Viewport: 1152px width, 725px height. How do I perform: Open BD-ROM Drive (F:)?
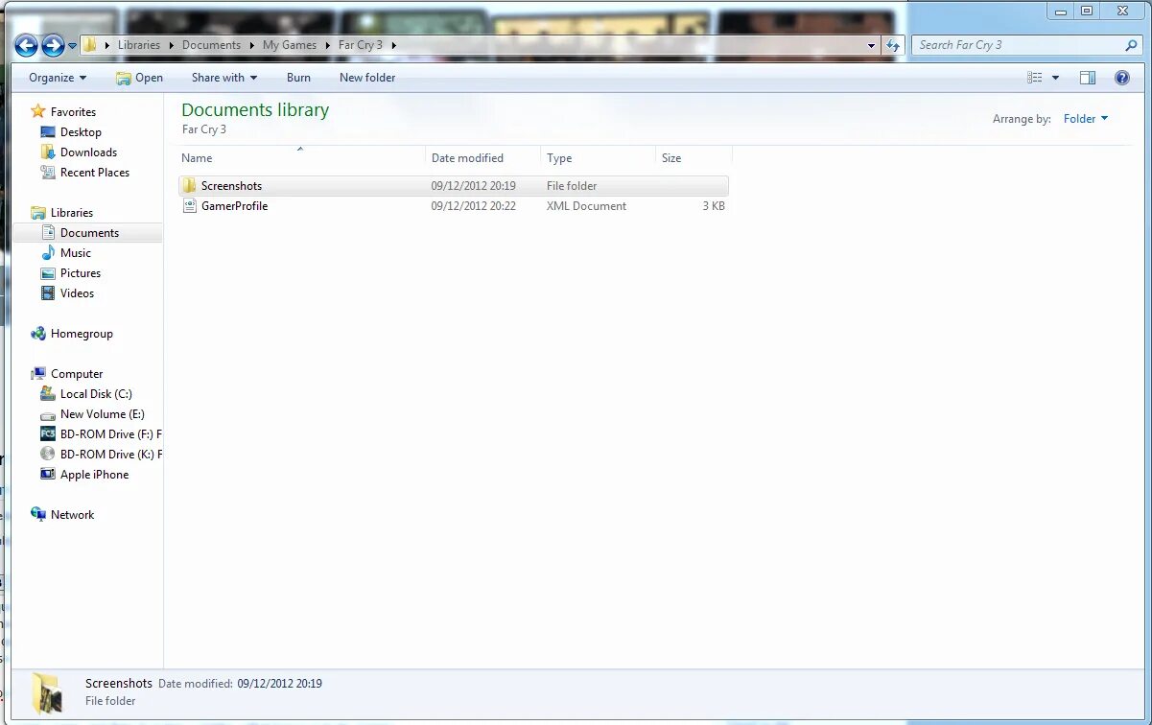click(110, 434)
